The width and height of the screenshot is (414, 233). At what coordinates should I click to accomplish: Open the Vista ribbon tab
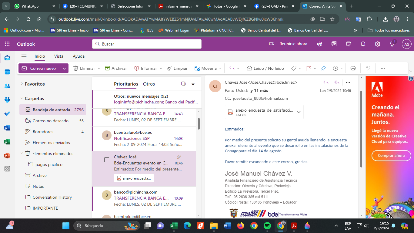pos(59,56)
